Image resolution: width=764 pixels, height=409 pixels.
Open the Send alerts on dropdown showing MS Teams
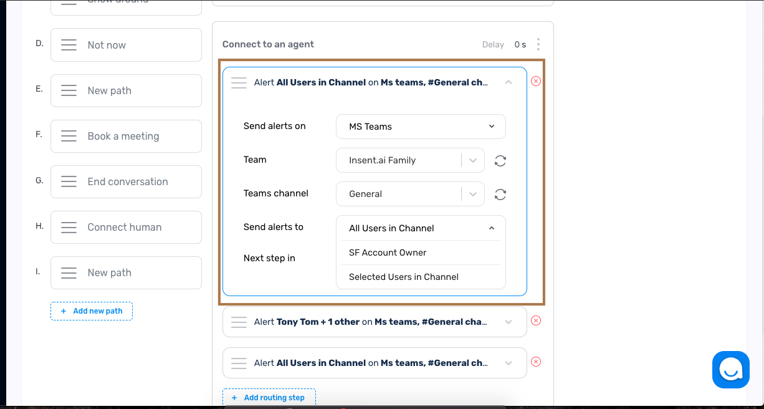(x=421, y=127)
